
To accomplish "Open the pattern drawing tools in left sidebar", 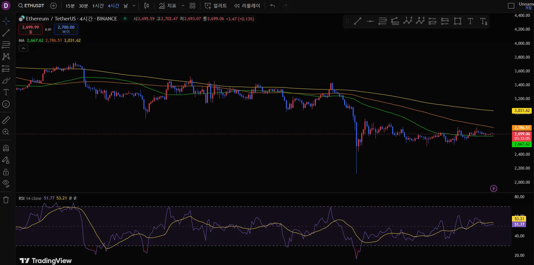I will click(x=6, y=57).
